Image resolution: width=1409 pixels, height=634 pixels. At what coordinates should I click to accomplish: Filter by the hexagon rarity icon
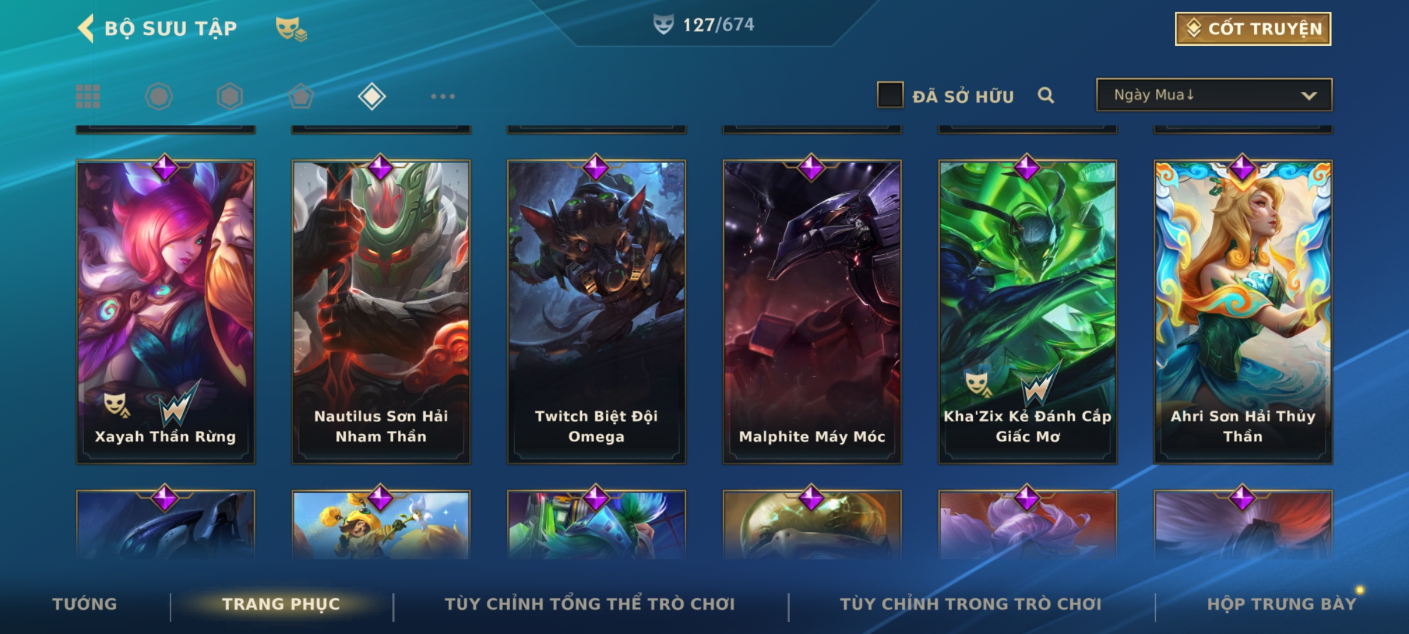(x=230, y=96)
